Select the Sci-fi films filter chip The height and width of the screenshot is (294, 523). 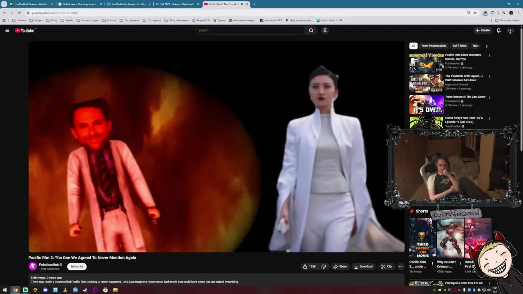[x=459, y=46]
